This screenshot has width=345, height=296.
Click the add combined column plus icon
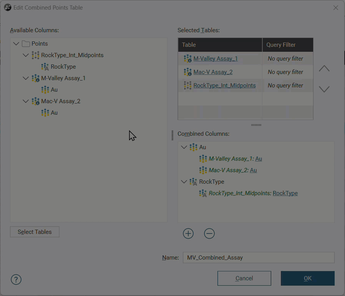[188, 234]
